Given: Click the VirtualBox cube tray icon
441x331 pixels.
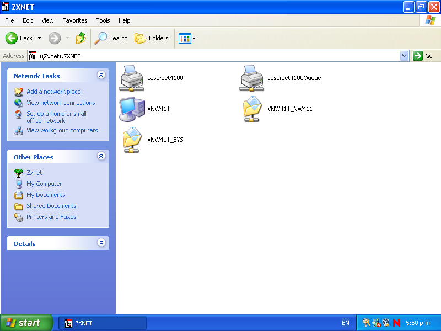Looking at the screenshot, I should coord(386,323).
